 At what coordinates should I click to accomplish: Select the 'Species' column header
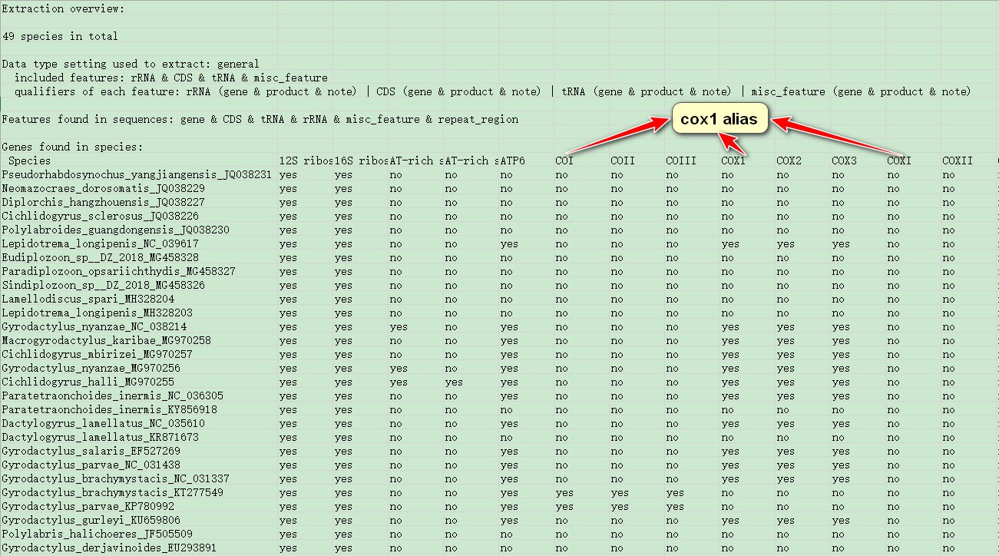[29, 161]
